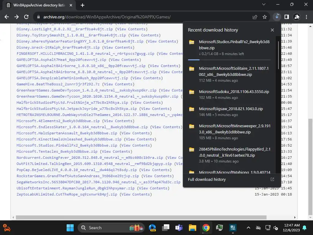Screen dimensions: 313x235
Task: Open Task View from the taskbar
Action: coord(166,228)
